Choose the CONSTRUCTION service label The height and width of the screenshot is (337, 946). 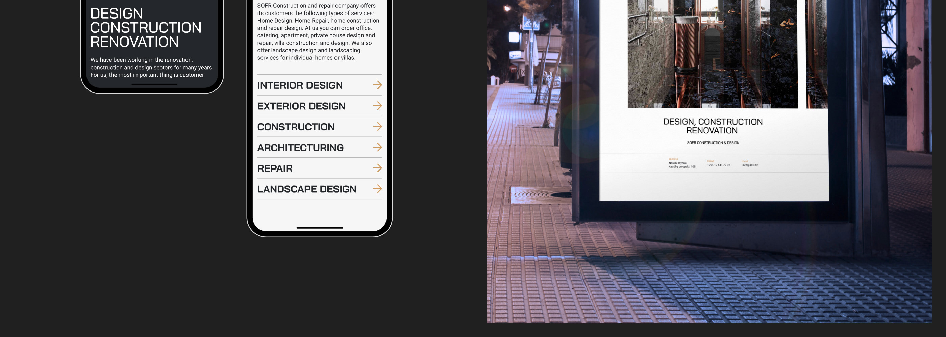pyautogui.click(x=296, y=127)
